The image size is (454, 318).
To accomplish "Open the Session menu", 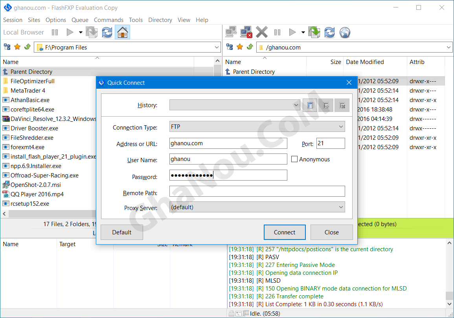I will 13,20.
